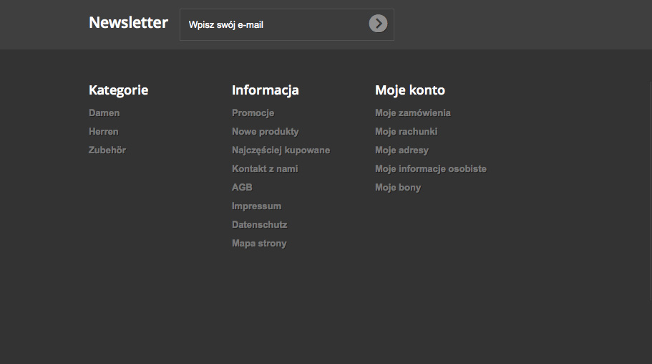Open the Herren category link

coord(104,132)
